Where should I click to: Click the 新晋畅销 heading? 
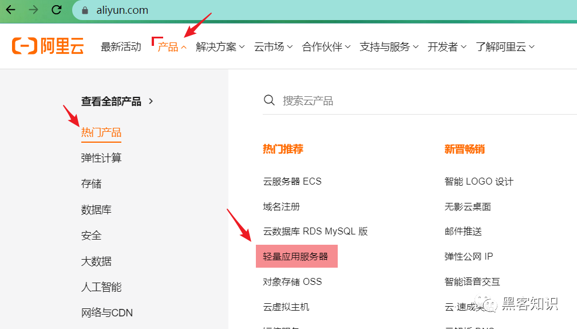[464, 149]
